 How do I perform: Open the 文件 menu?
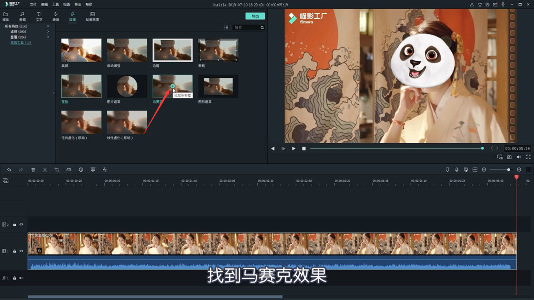33,4
